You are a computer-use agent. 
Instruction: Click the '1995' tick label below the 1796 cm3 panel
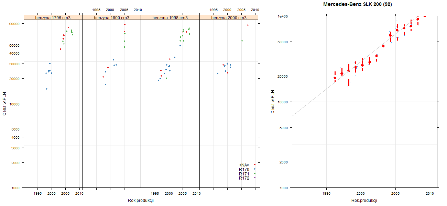(x=38, y=194)
